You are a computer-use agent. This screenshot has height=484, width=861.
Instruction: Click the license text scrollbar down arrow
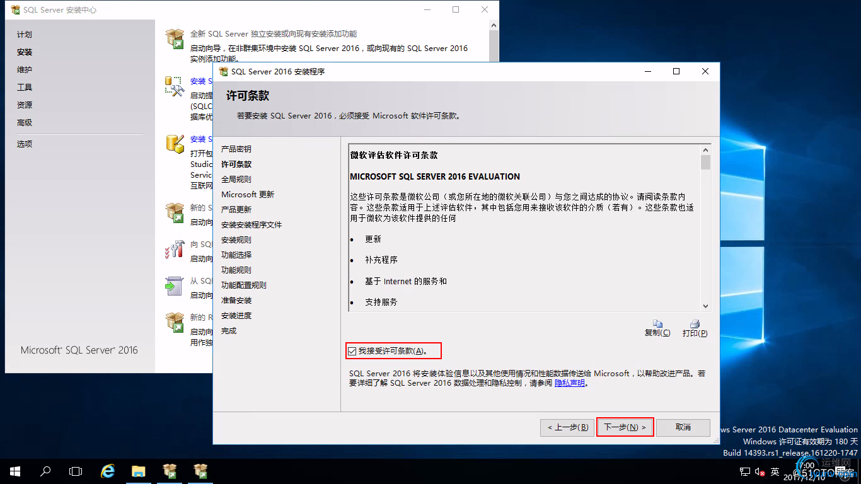pos(705,306)
